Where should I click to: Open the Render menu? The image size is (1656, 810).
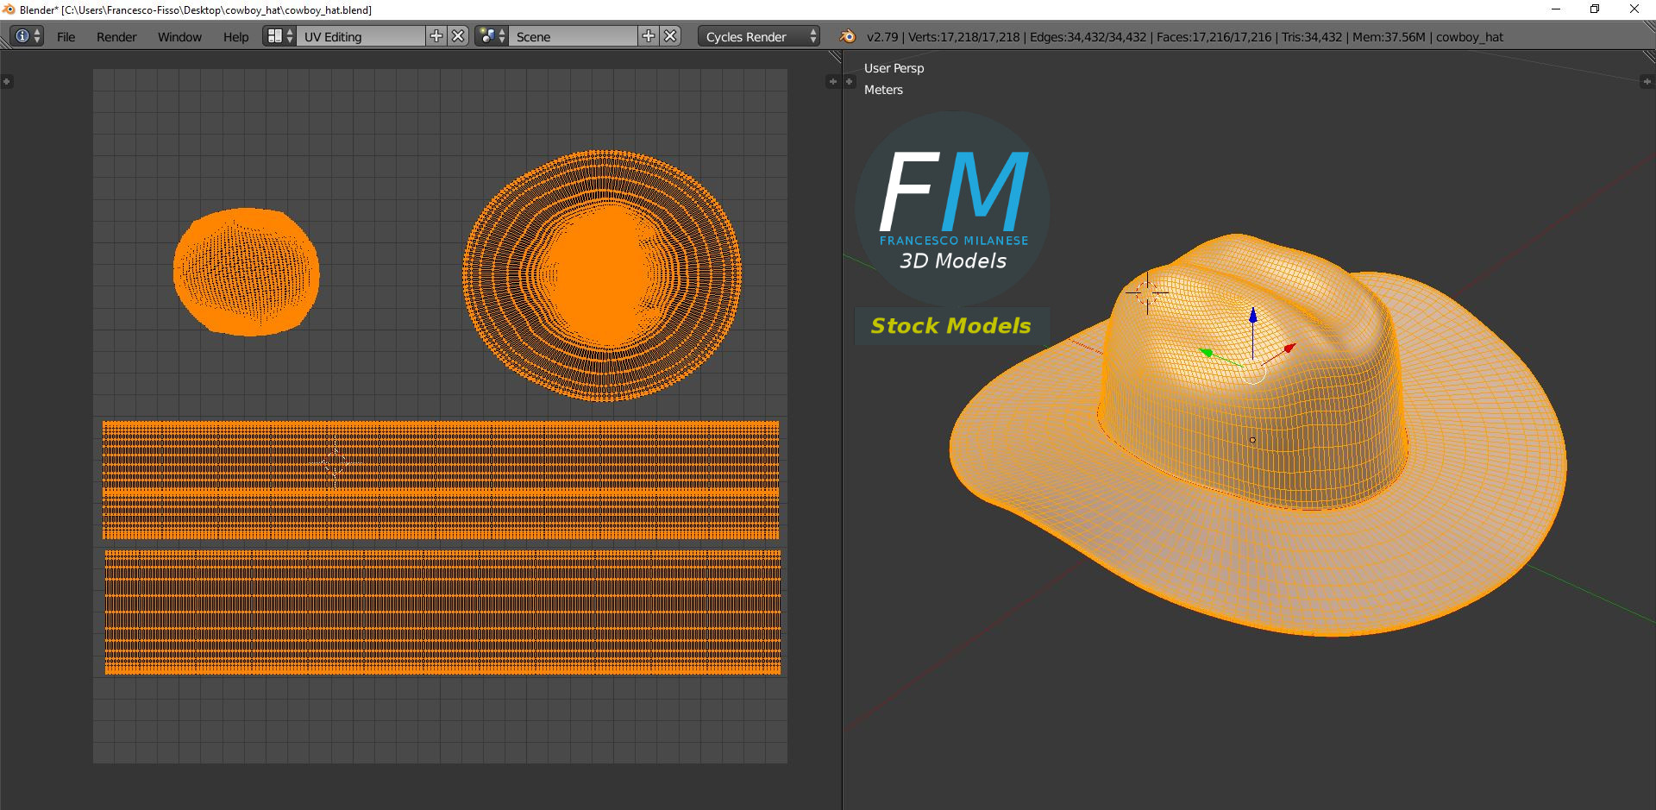(x=116, y=36)
